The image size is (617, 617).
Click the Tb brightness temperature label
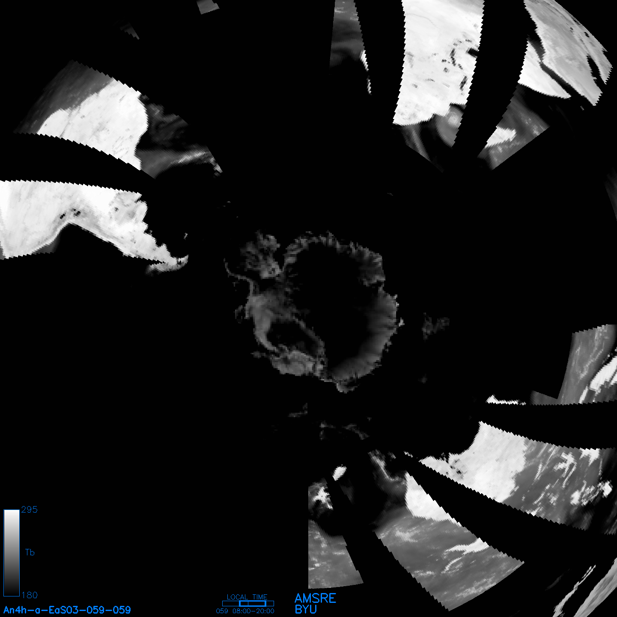[x=30, y=552]
